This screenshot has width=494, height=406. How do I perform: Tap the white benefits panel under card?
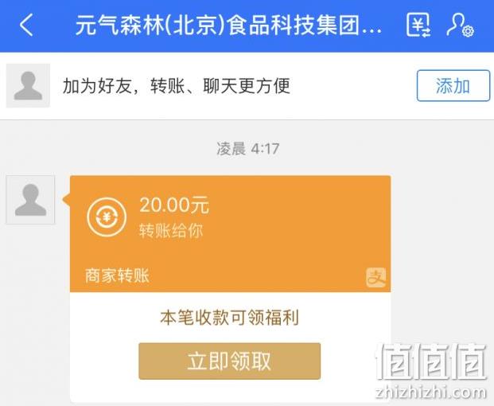[x=231, y=347]
